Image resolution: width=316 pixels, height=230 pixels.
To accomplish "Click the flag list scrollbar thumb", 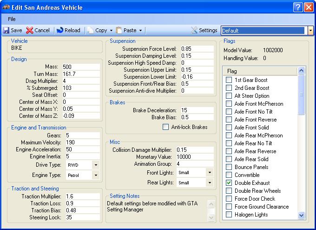I will 301,95.
